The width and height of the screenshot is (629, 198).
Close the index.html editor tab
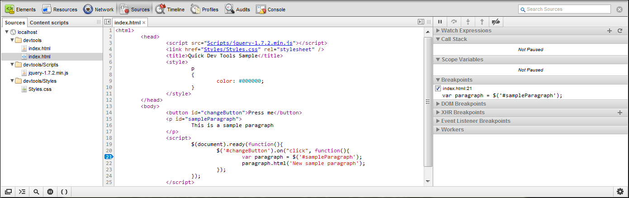click(144, 22)
